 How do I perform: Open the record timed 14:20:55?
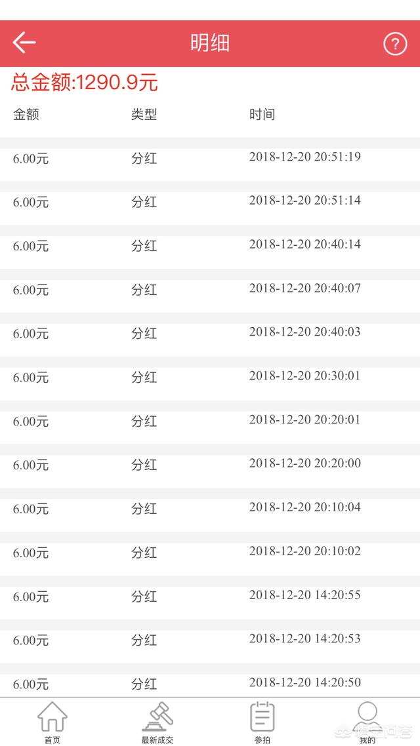(210, 597)
